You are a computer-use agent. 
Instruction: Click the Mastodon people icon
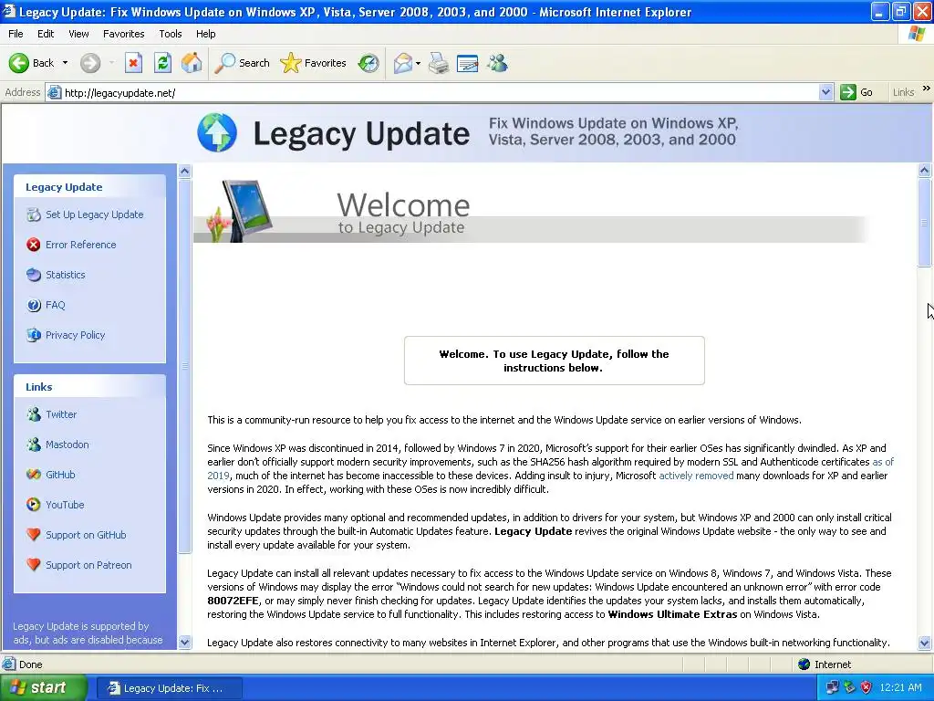[34, 445]
